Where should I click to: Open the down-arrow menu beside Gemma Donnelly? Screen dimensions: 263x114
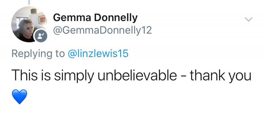coord(248,19)
